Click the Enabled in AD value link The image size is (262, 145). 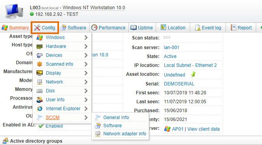(54, 126)
